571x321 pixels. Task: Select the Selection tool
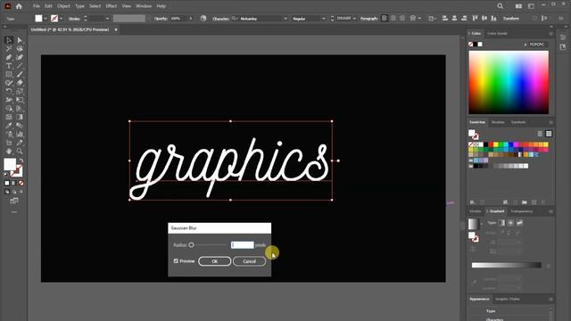tap(9, 40)
